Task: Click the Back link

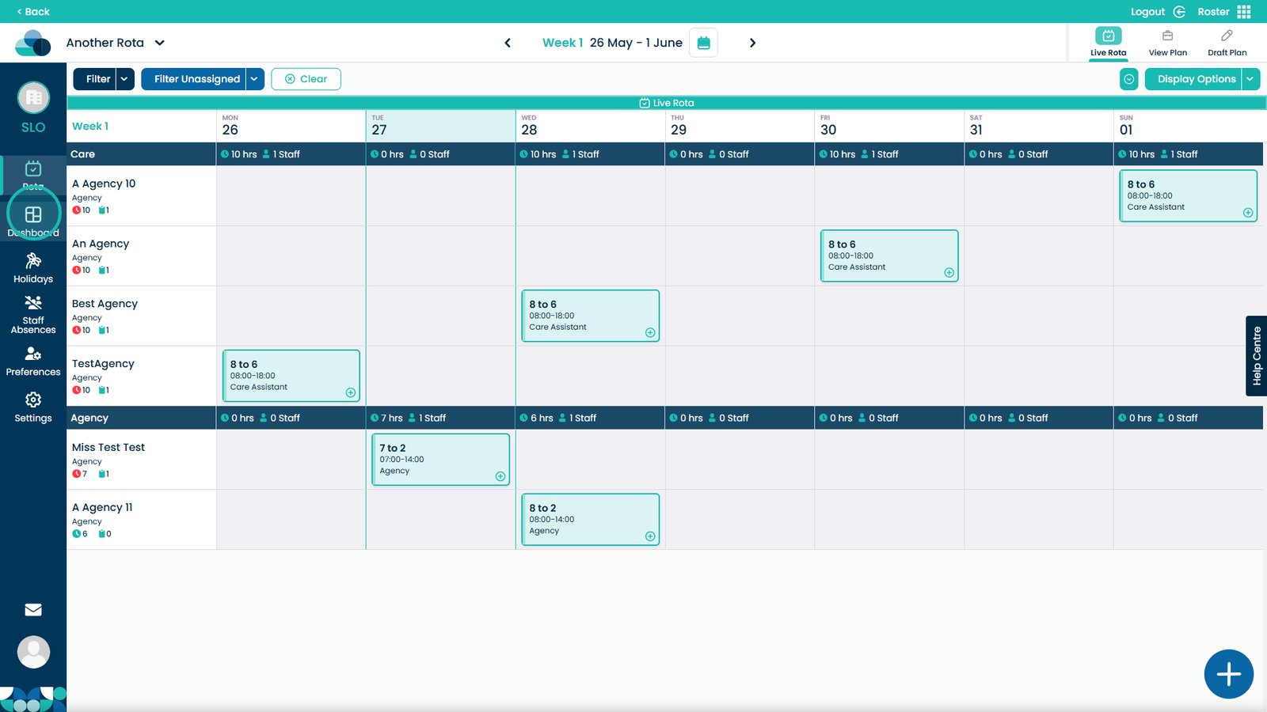Action: click(x=33, y=12)
